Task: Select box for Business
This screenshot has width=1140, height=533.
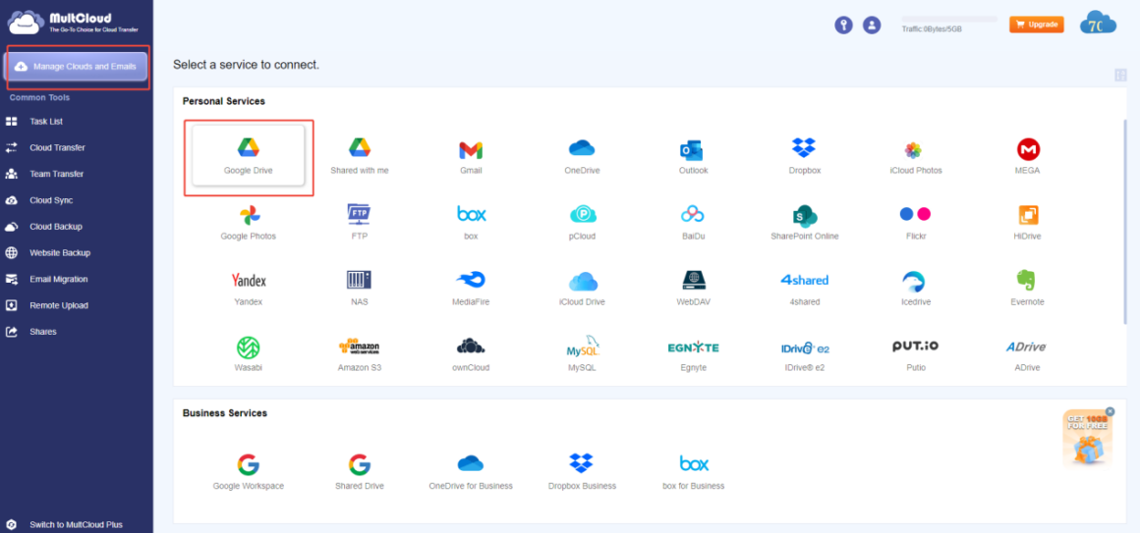Action: coord(693,472)
